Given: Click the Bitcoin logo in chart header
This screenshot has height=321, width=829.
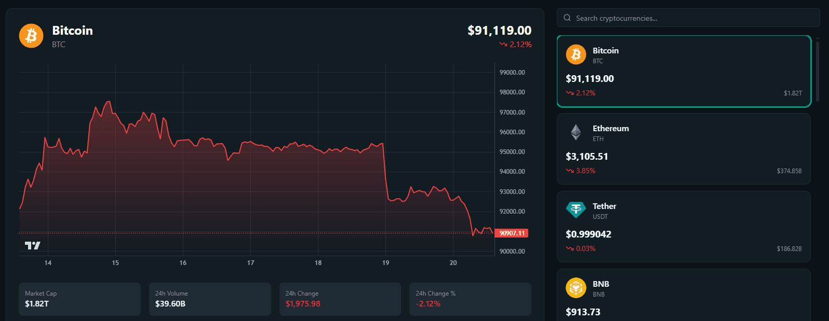Looking at the screenshot, I should (31, 36).
